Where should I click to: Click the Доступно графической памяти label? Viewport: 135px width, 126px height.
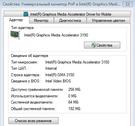pyautogui.click(x=37, y=90)
